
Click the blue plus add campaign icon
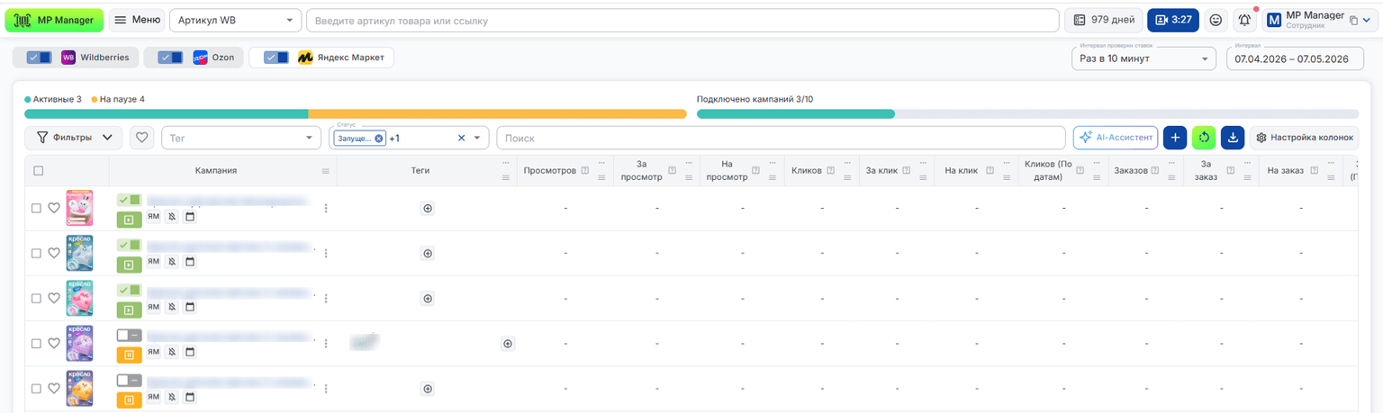tap(1175, 138)
